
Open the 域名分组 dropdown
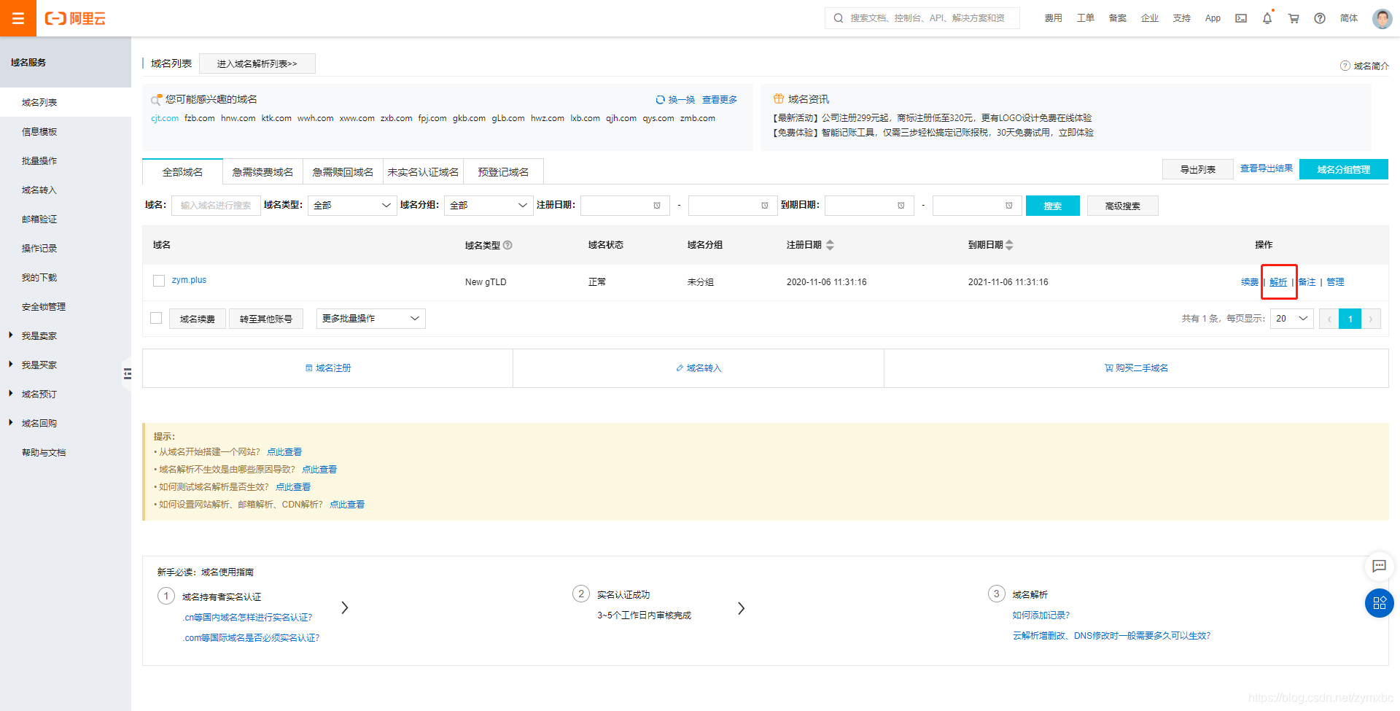489,206
